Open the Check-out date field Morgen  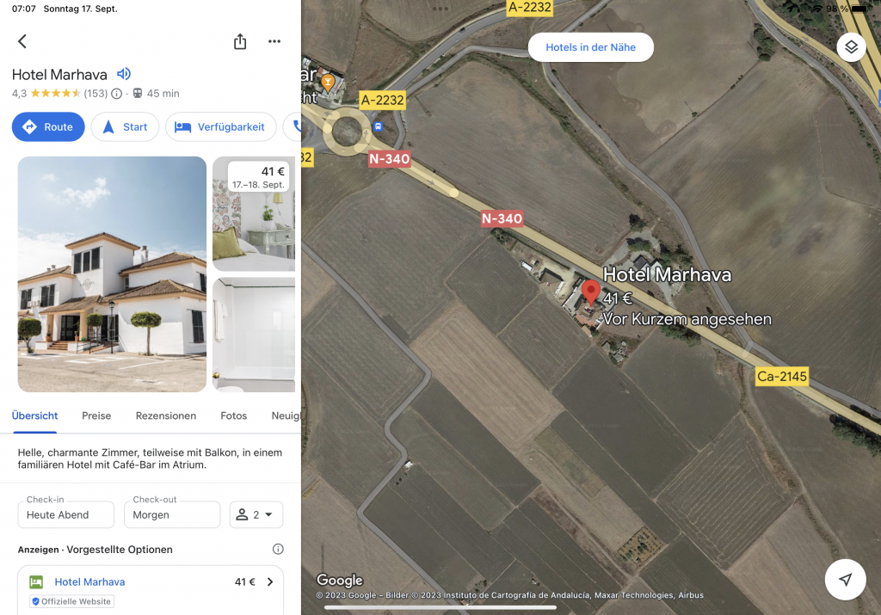coord(172,514)
